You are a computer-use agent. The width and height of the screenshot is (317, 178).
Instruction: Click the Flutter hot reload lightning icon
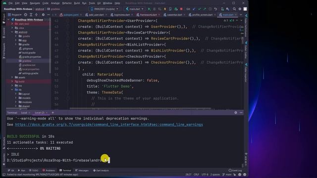pos(165,9)
